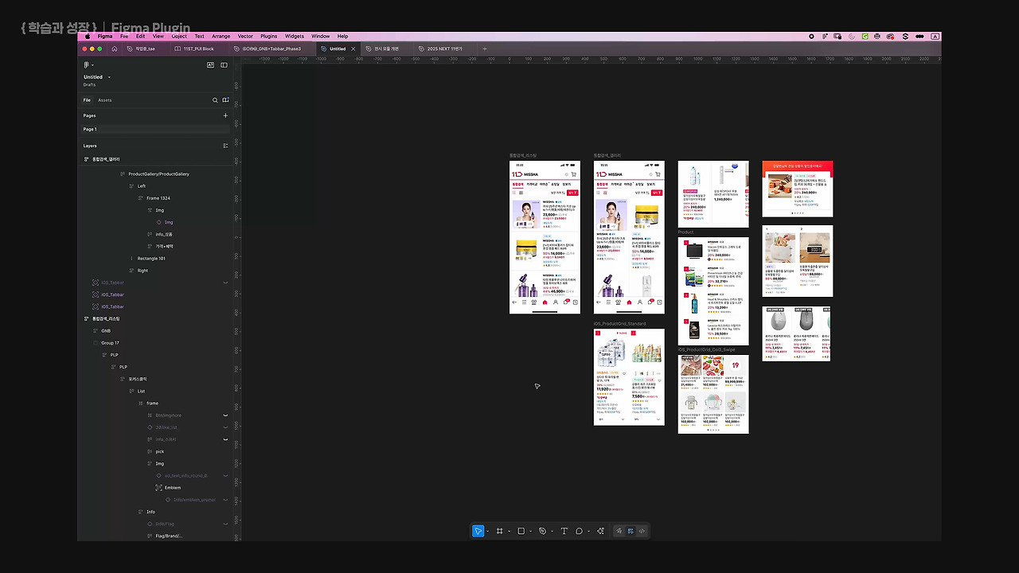Switch to Dev Mode with the code icon

tap(642, 531)
